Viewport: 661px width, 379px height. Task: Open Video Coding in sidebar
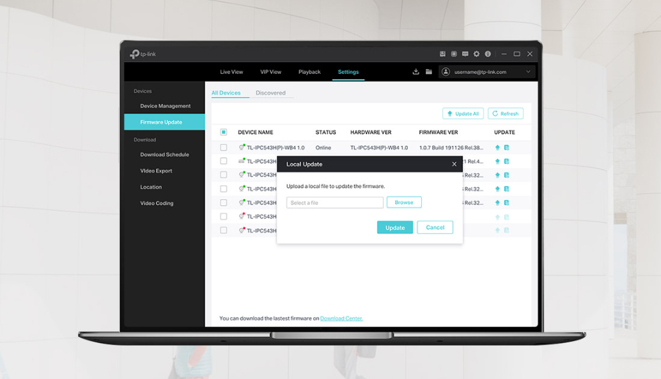coord(157,203)
